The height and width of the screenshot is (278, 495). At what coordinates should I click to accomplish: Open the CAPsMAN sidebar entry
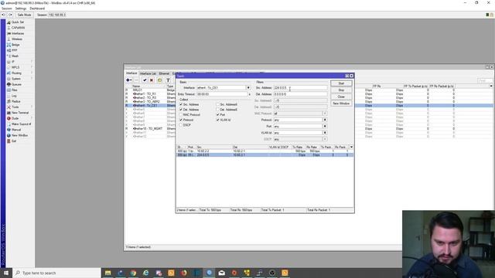[x=18, y=28]
